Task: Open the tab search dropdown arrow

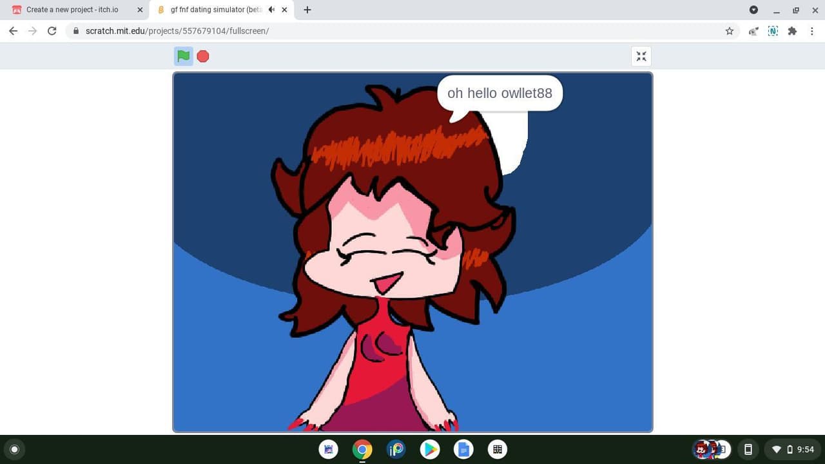Action: point(753,10)
